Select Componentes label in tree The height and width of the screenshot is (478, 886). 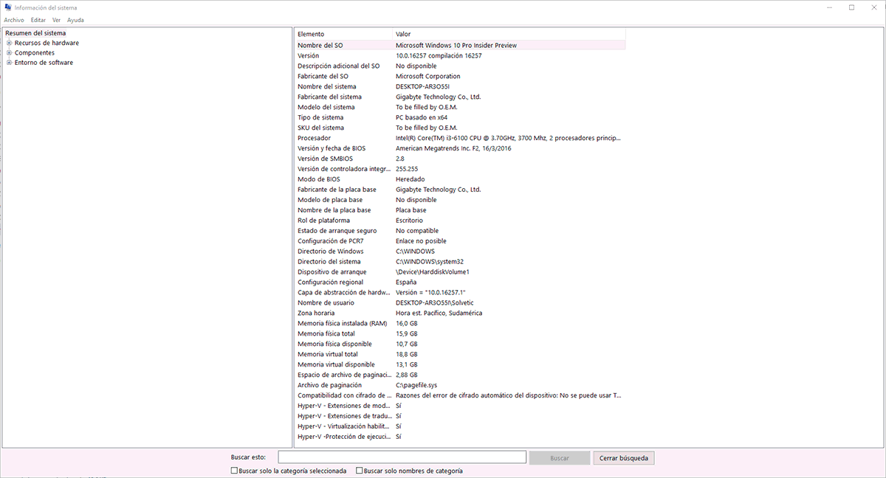(x=35, y=53)
